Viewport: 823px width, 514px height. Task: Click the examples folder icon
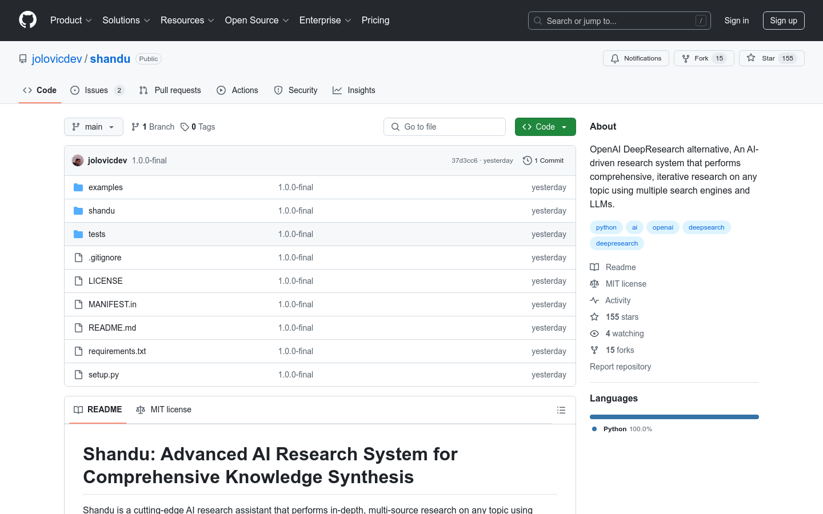(78, 187)
